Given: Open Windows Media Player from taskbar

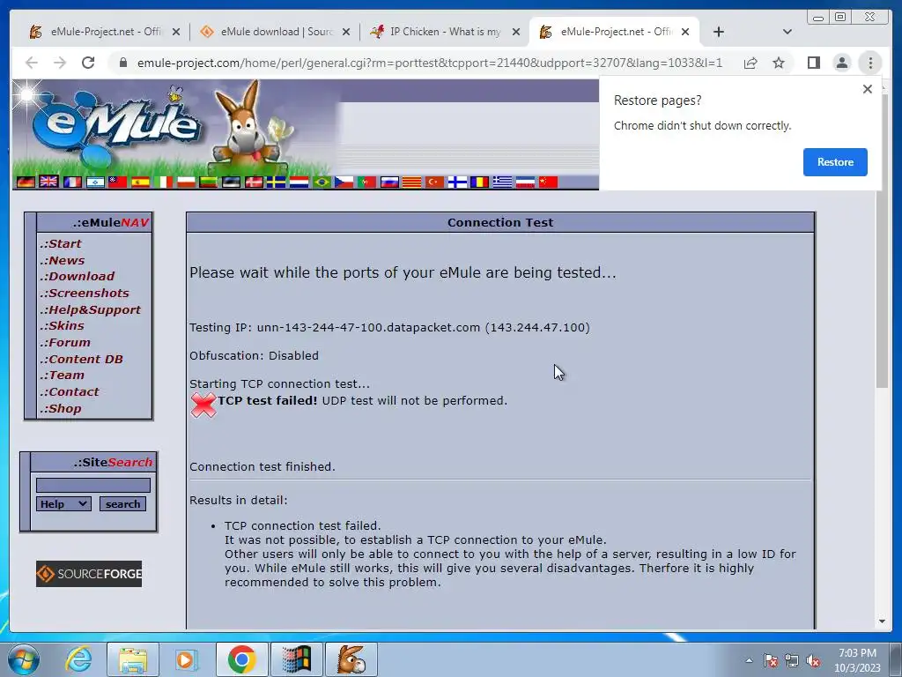Looking at the screenshot, I should [187, 659].
